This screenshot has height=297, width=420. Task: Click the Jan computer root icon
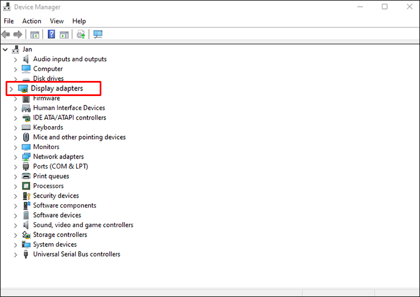pos(16,50)
